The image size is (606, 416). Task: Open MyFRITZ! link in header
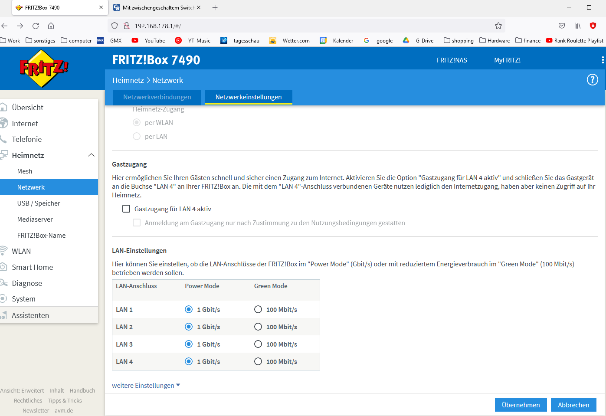click(507, 60)
